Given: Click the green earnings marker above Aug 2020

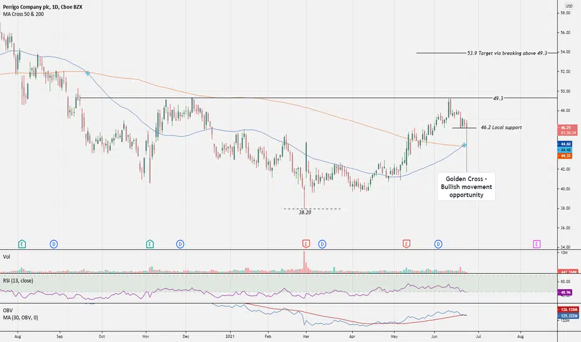Looking at the screenshot, I should 22,244.
